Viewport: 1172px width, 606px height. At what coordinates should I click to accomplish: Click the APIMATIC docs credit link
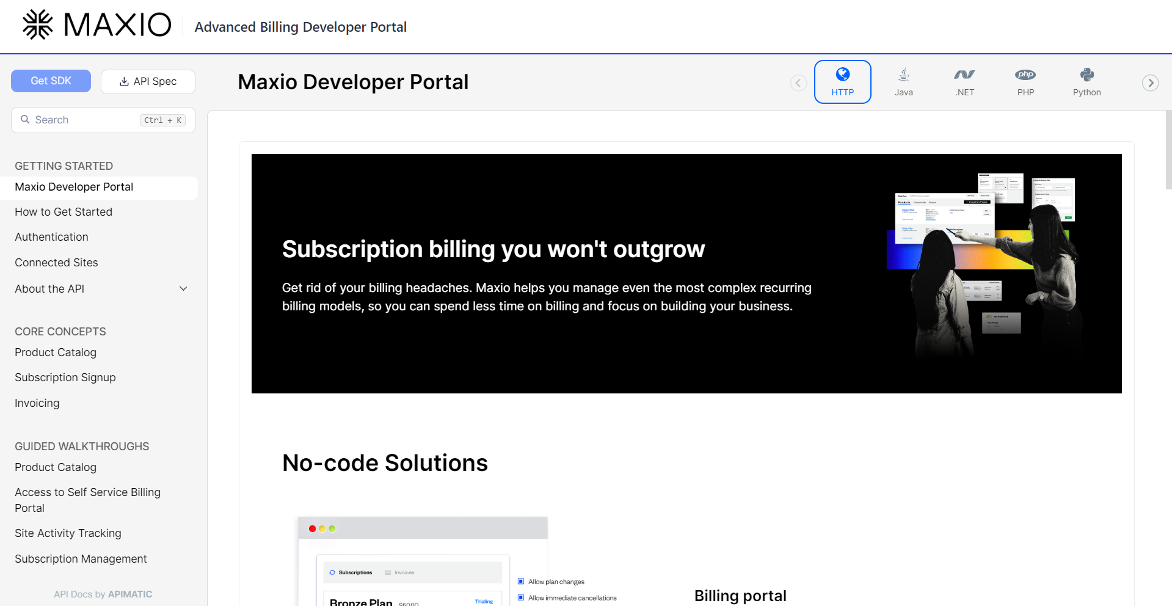tap(130, 594)
